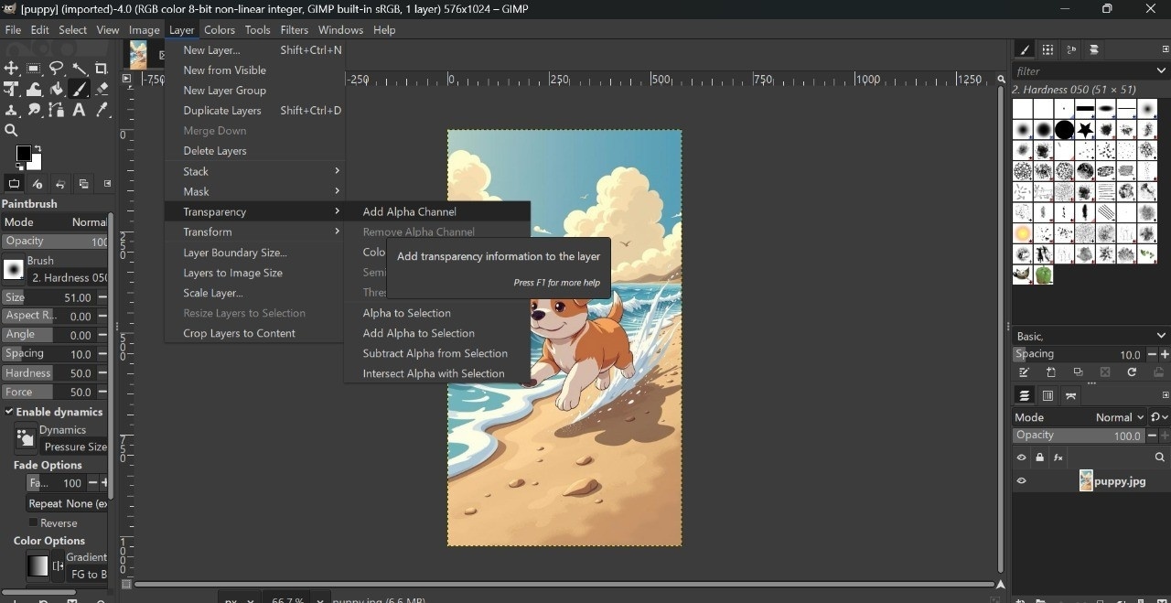Open the layer mode group switcher dropdown
The width and height of the screenshot is (1171, 603).
(1160, 417)
